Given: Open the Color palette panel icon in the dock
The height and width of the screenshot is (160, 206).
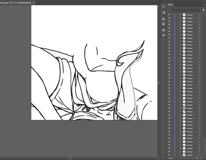Looking at the screenshot, I should 163,30.
